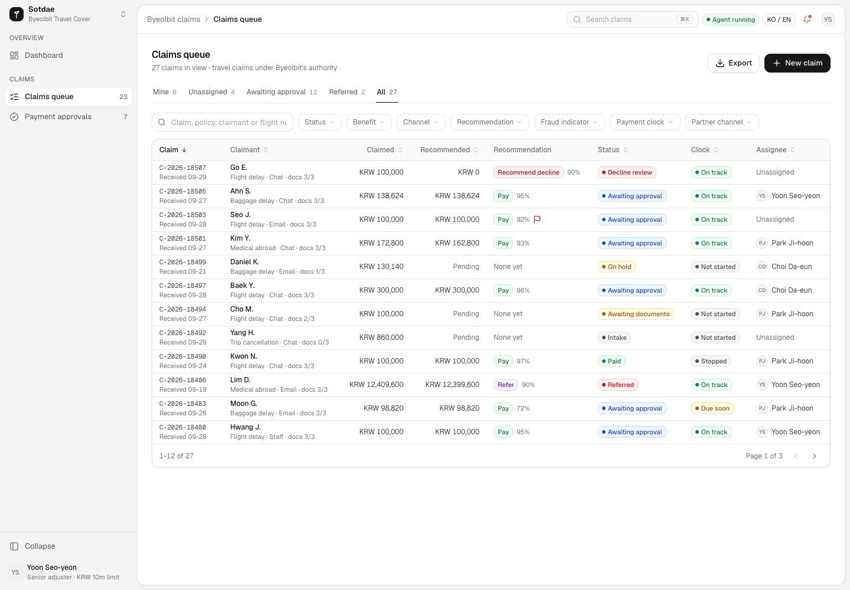This screenshot has height=590, width=850.
Task: Click the Recommend decline badge
Action: 528,172
